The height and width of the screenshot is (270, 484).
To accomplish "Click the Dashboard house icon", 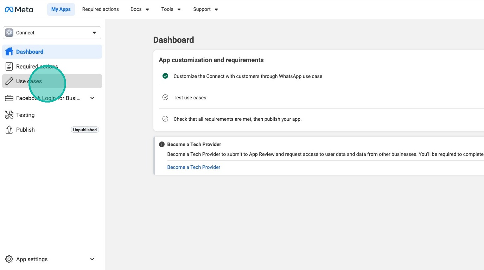I will (x=9, y=52).
